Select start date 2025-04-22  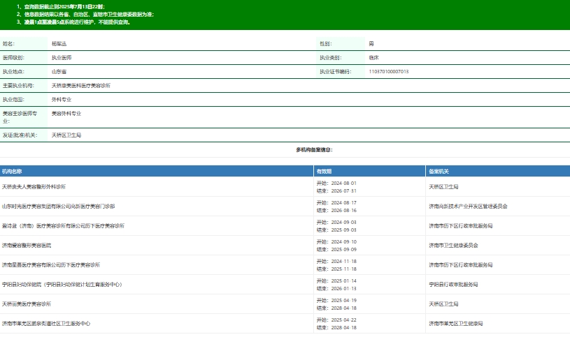(343, 320)
